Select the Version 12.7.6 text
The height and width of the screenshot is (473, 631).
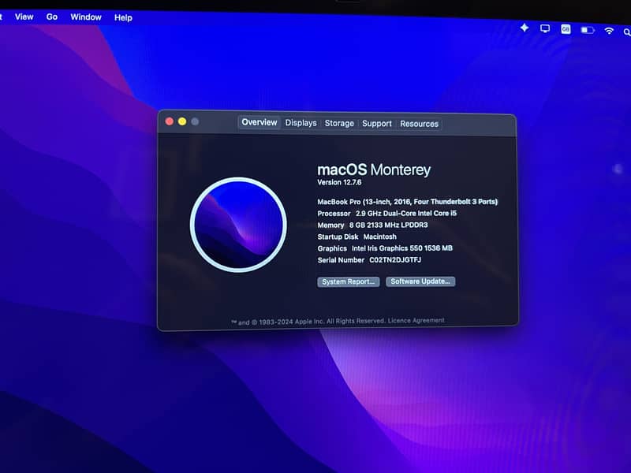pos(339,182)
